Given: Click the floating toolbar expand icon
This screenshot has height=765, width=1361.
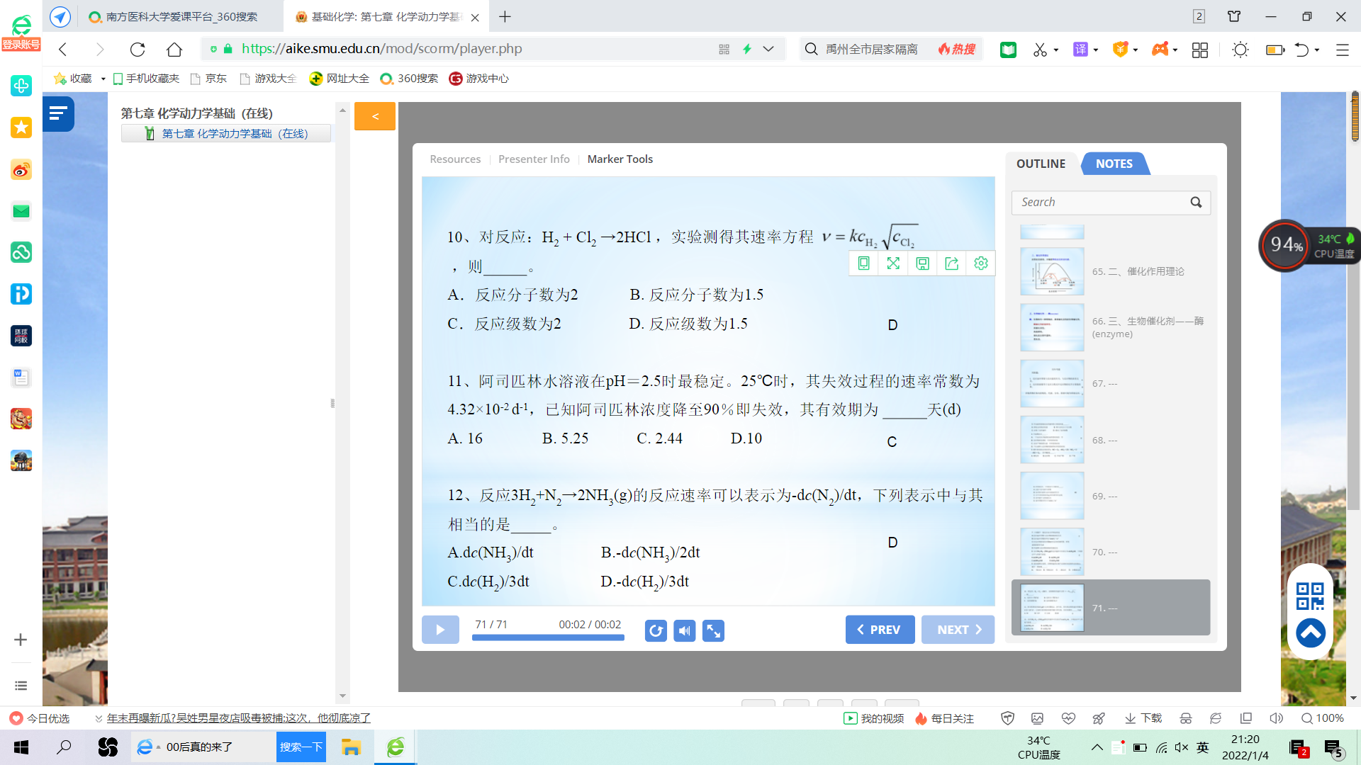Looking at the screenshot, I should pyautogui.click(x=893, y=263).
